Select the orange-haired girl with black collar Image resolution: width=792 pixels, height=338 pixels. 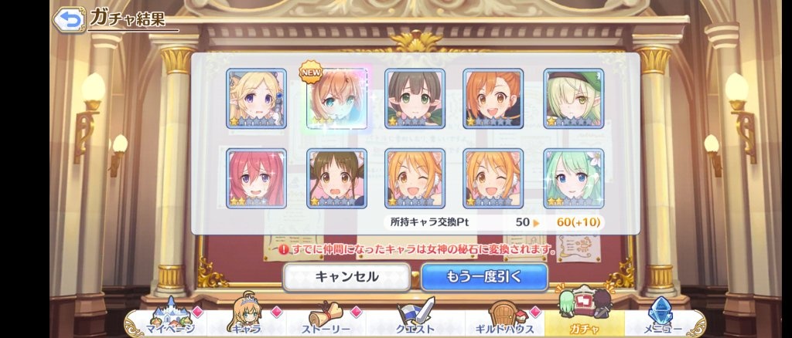coord(493,99)
